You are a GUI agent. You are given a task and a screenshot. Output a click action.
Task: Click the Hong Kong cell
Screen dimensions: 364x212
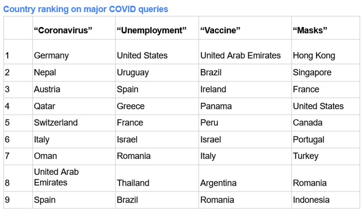(x=314, y=56)
